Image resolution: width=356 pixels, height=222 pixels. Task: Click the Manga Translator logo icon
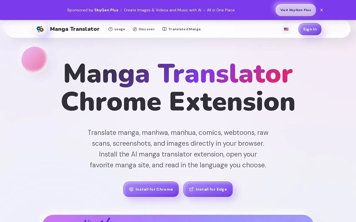[x=40, y=29]
